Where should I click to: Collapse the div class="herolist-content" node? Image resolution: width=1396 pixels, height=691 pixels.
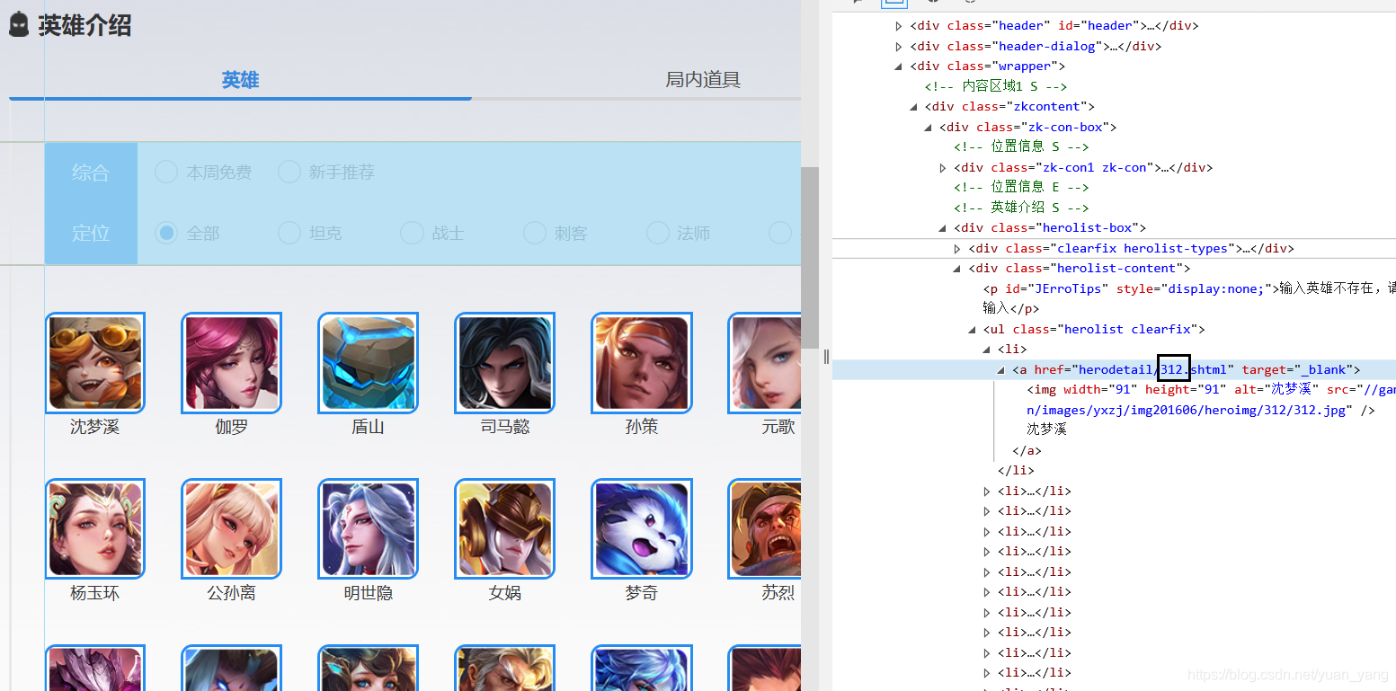[957, 269]
